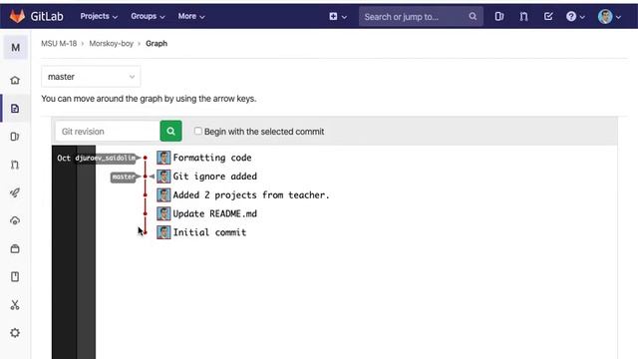The height and width of the screenshot is (359, 638).
Task: Open Repository icon in sidebar
Action: 15,109
